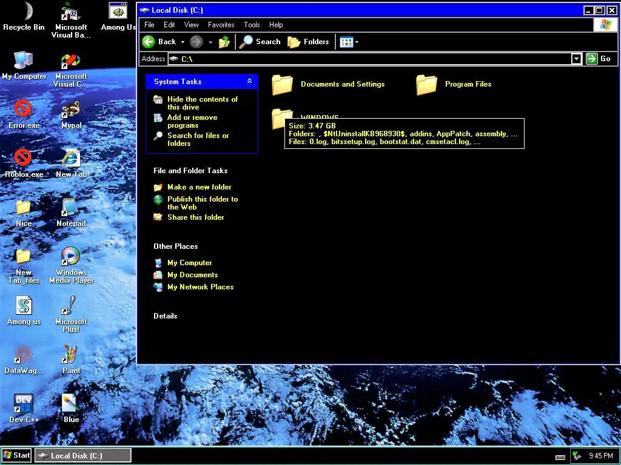621x465 pixels.
Task: Click the C:\ address field
Action: 369,59
